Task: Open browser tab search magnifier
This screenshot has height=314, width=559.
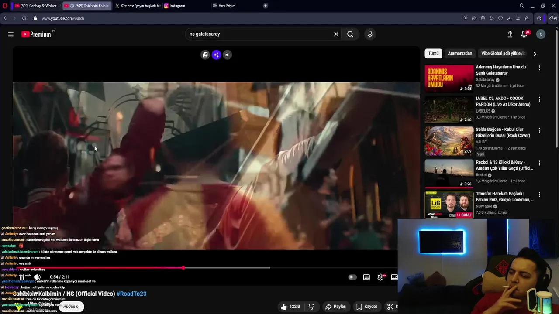Action: 522,6
